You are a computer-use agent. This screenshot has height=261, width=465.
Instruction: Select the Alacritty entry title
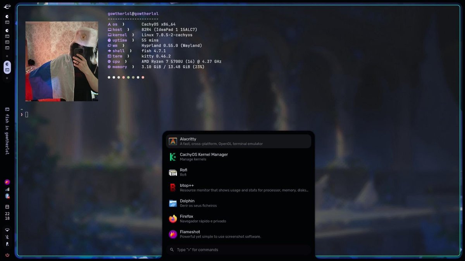tap(188, 139)
